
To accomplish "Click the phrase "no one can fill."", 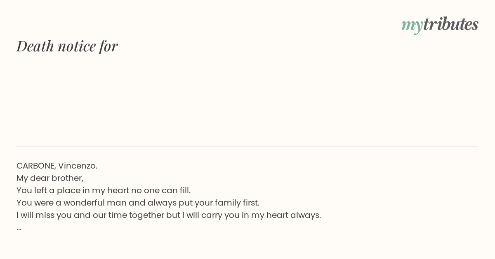I will coord(161,190).
